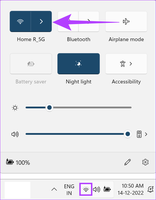
Task: Expand Bluetooth devices with chevron
Action: coord(89,21)
